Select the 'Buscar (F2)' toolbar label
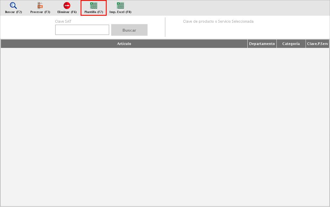Screen dimensions: 330x207 (14, 12)
